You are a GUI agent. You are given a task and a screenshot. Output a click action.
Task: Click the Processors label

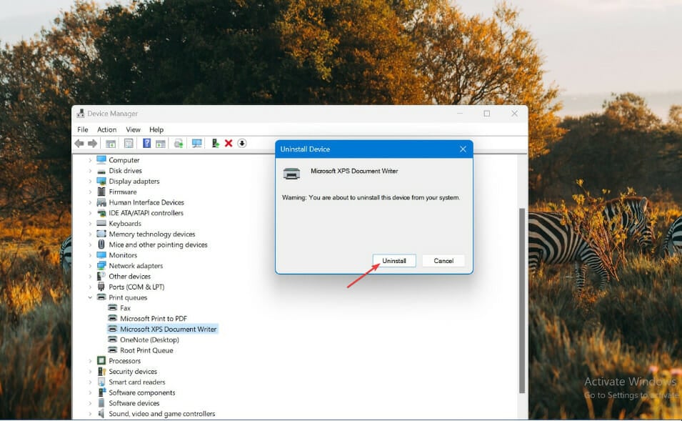click(x=125, y=361)
